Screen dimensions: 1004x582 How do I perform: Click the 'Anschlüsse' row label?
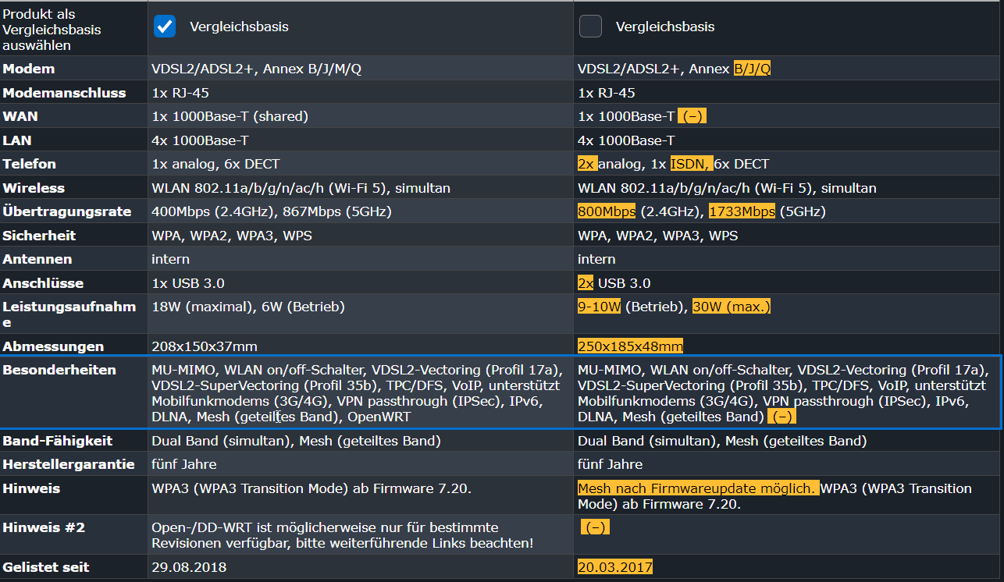point(43,283)
